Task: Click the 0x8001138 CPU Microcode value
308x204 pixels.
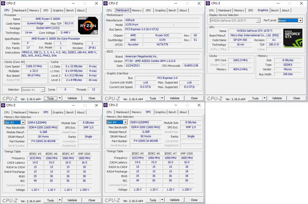Action: pos(191,66)
